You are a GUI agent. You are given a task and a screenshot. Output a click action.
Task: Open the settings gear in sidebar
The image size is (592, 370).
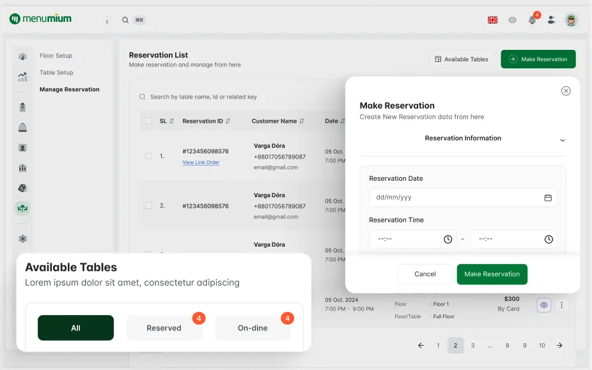tap(23, 238)
